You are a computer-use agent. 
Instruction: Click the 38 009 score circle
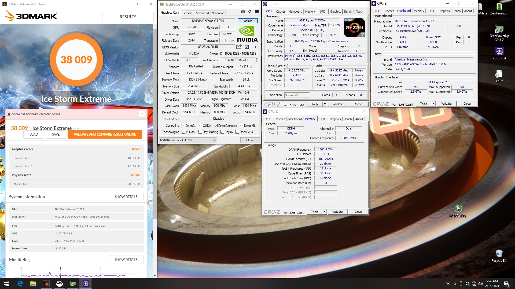point(76,59)
